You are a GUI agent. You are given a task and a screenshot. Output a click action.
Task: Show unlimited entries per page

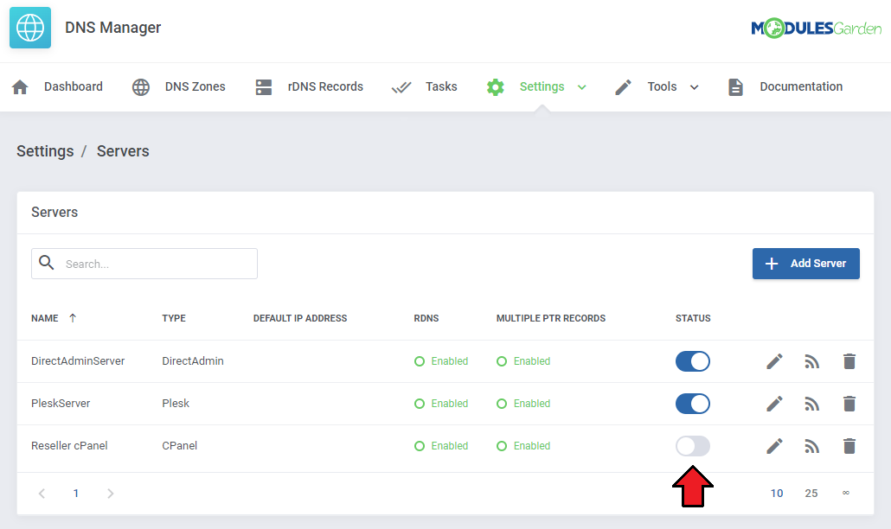click(846, 493)
